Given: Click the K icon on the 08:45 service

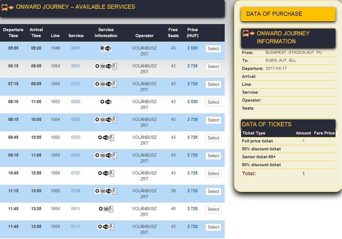Looking at the screenshot, I should point(112,137).
